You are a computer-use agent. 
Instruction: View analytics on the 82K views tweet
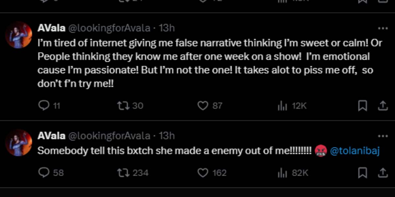click(x=282, y=173)
